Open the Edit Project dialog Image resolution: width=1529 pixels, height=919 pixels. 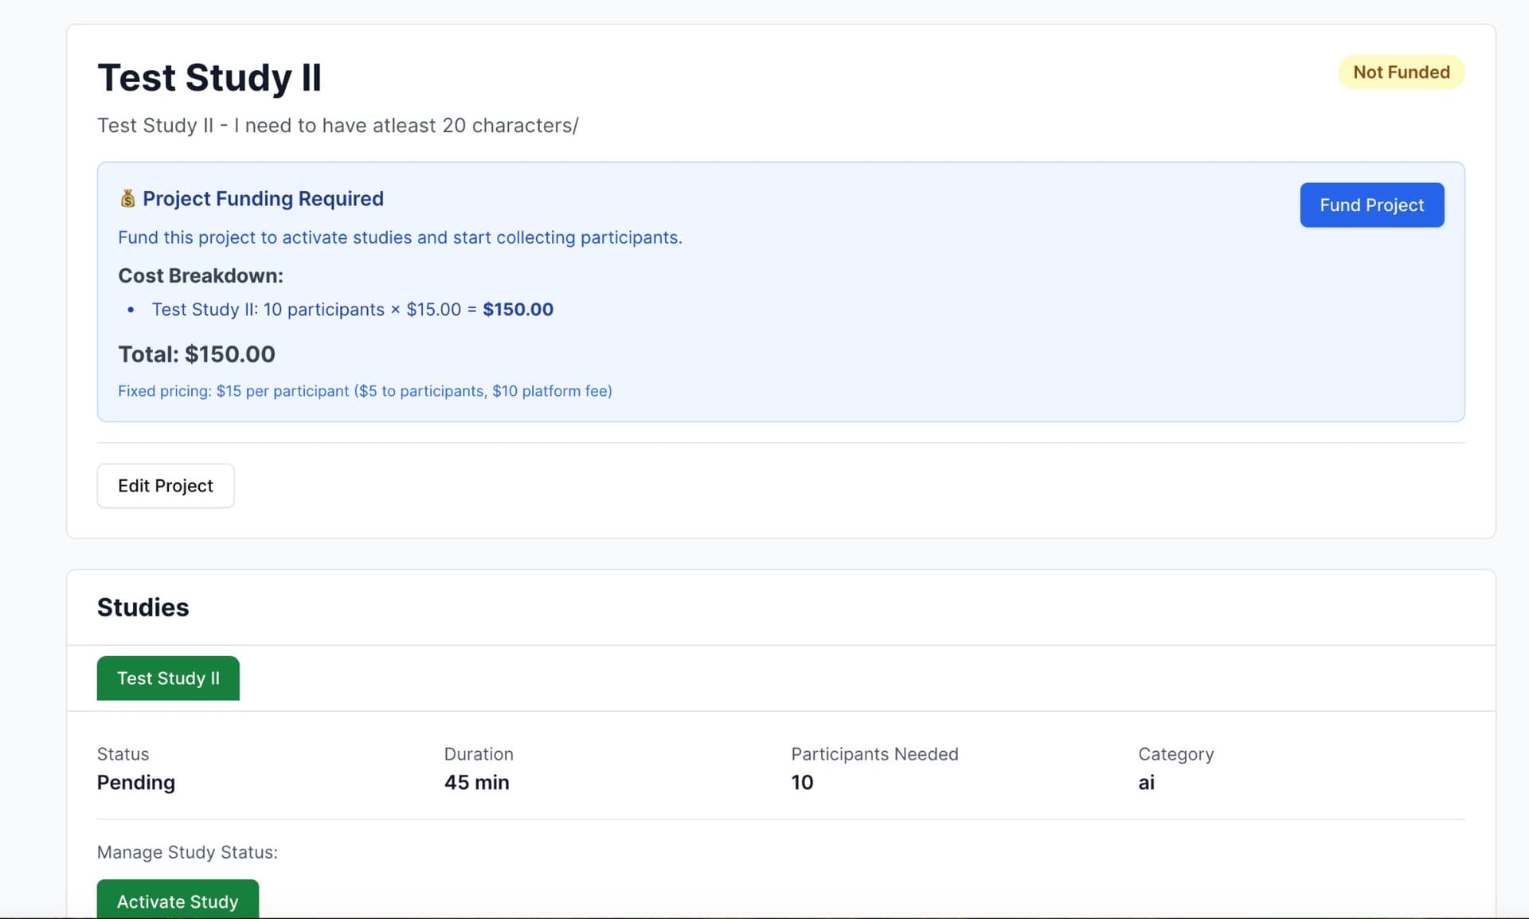coord(165,485)
